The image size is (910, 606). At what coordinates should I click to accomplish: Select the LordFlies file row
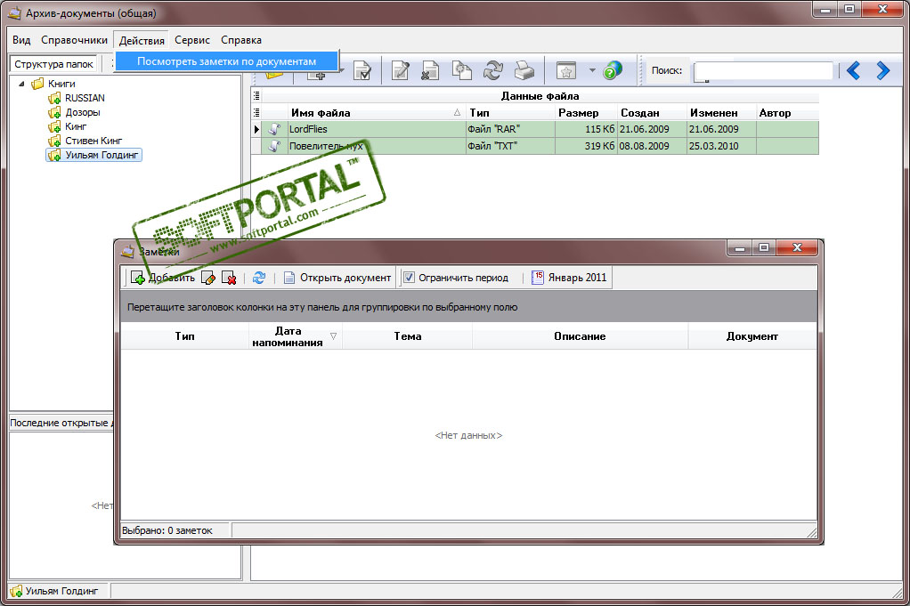click(x=534, y=129)
